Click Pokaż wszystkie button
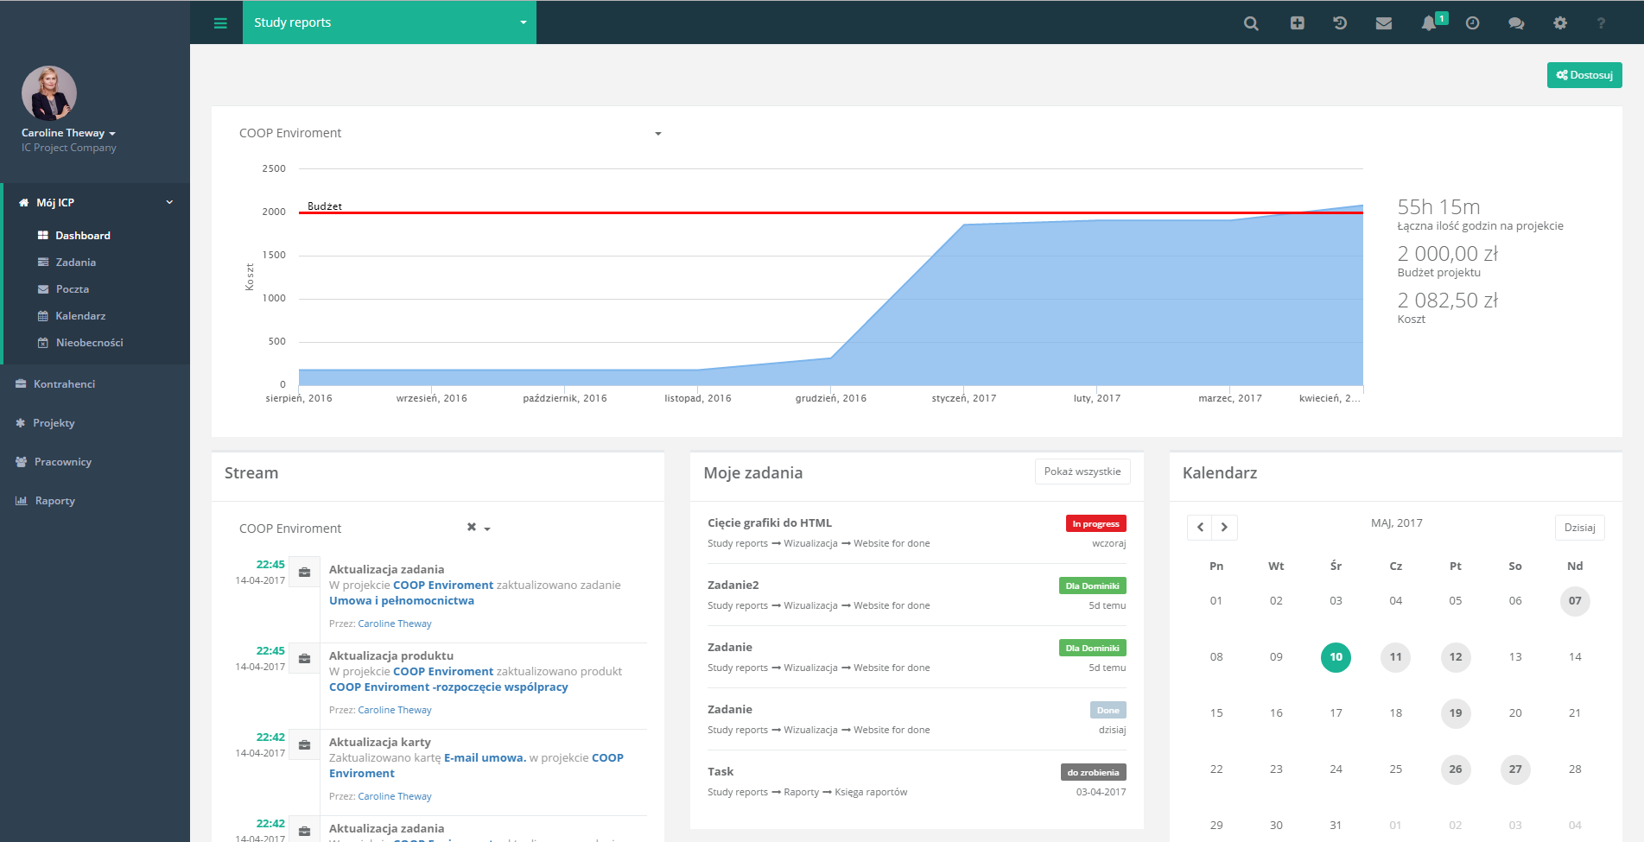This screenshot has height=842, width=1644. click(1082, 472)
